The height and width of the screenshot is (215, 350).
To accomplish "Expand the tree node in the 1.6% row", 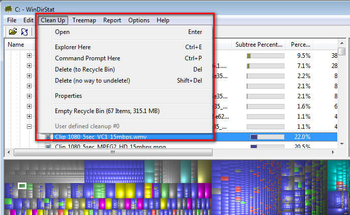I will click(x=29, y=106).
